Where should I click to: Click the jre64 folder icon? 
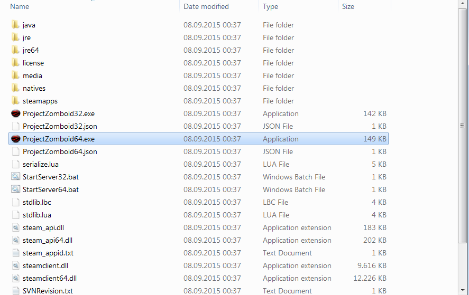pos(15,50)
